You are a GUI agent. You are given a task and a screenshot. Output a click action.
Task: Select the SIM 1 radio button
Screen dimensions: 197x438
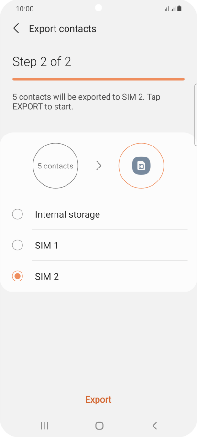(x=18, y=245)
